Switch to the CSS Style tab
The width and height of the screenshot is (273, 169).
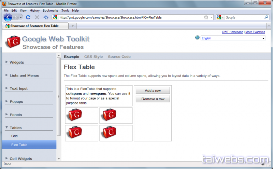(x=93, y=57)
